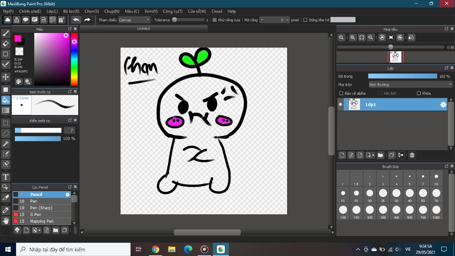Click the Windows Start button
The width and height of the screenshot is (455, 256).
click(x=8, y=249)
